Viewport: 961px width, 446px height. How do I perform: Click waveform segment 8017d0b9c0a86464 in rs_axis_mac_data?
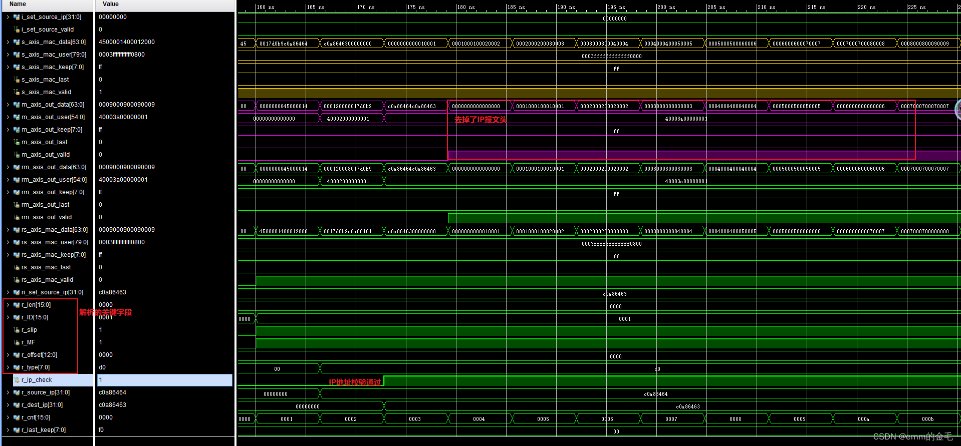point(348,231)
